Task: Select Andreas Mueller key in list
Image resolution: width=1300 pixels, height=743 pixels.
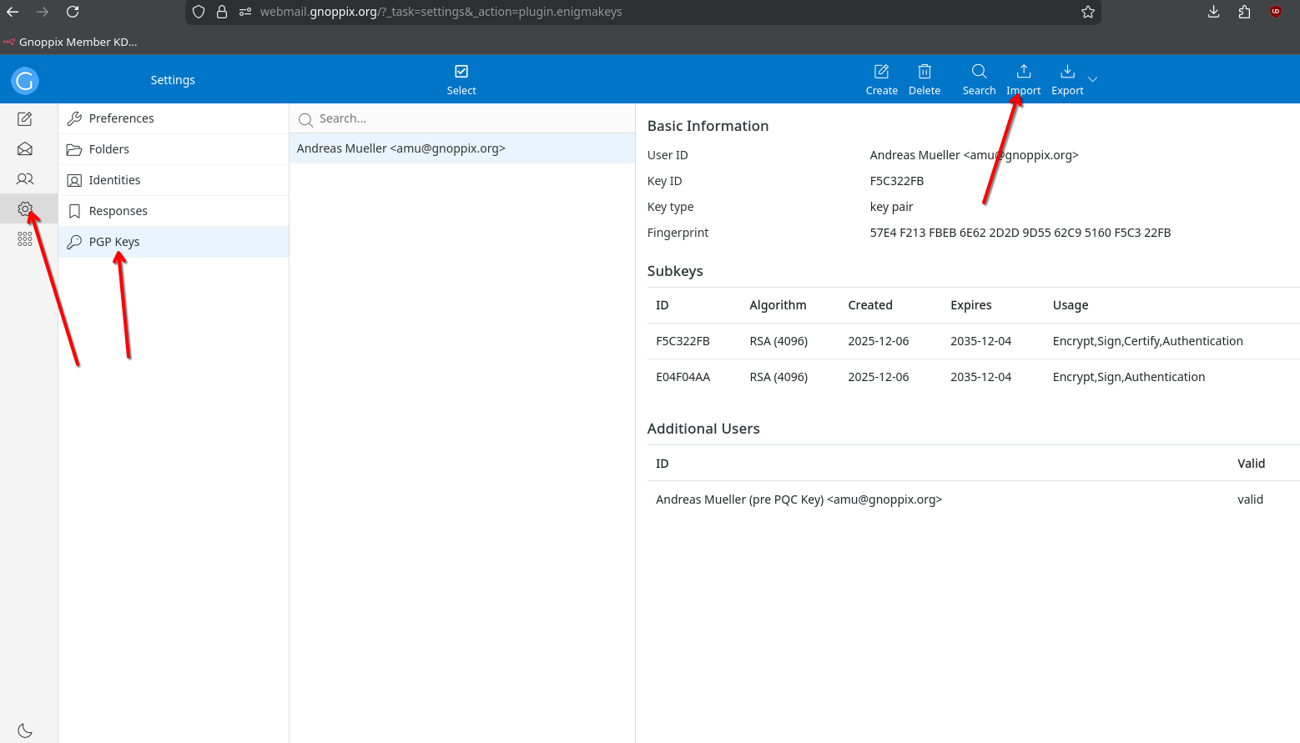Action: tap(401, 148)
